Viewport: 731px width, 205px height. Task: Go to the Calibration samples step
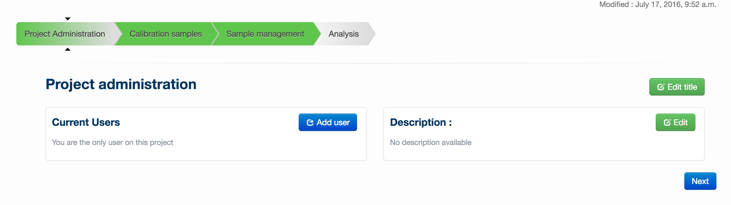pos(166,34)
